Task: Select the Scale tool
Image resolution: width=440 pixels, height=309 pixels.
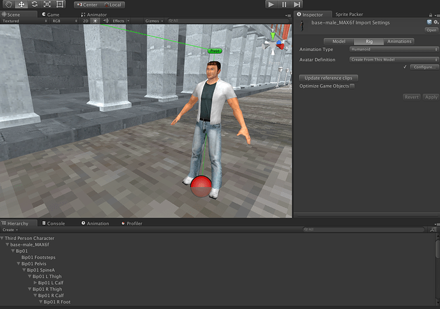Action: 47,4
